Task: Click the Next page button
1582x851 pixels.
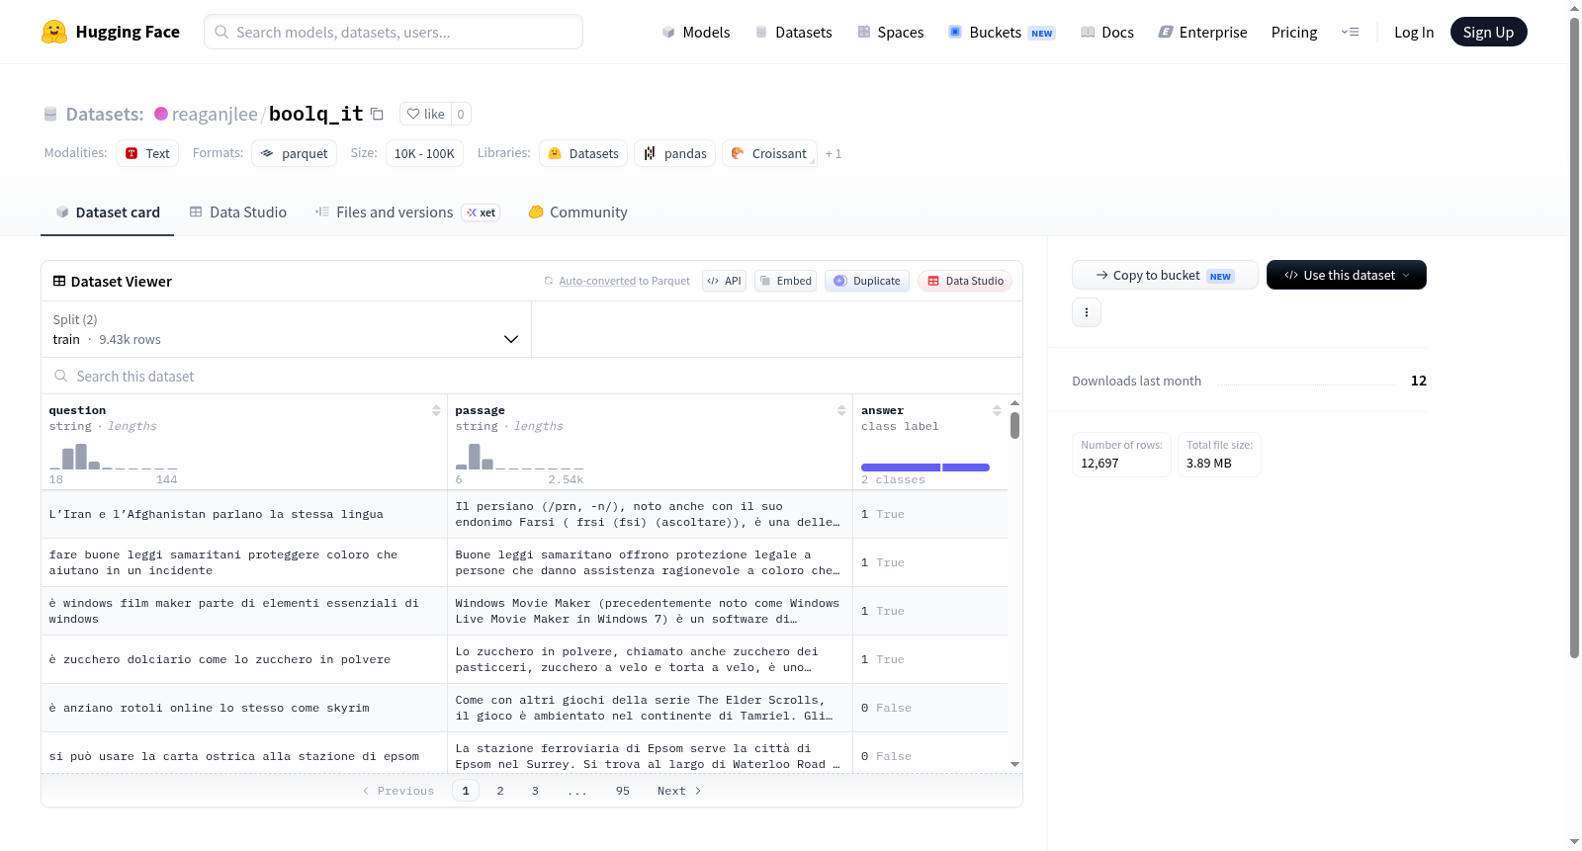Action: (679, 791)
